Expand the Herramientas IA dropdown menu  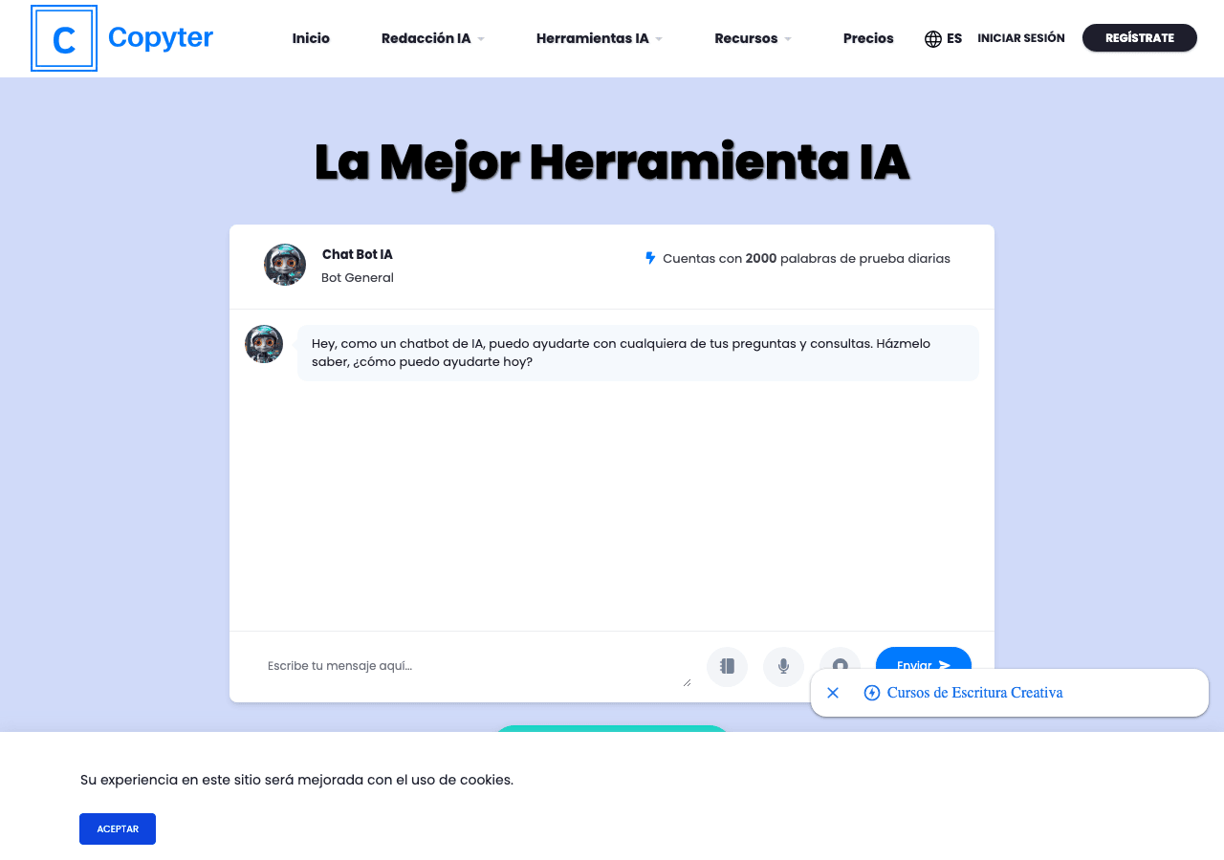pos(600,39)
